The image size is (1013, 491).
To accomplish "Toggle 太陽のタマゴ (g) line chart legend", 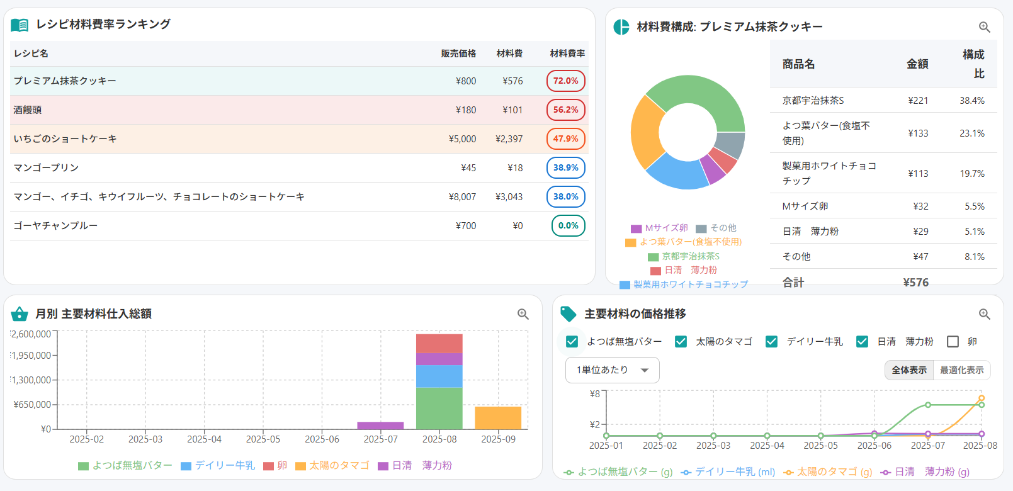I will coord(828,471).
